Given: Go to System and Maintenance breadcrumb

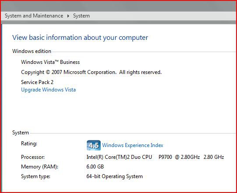Looking at the screenshot, I should pyautogui.click(x=34, y=16).
